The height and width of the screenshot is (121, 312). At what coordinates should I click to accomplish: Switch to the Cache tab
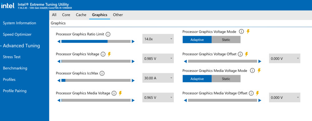coord(81,15)
